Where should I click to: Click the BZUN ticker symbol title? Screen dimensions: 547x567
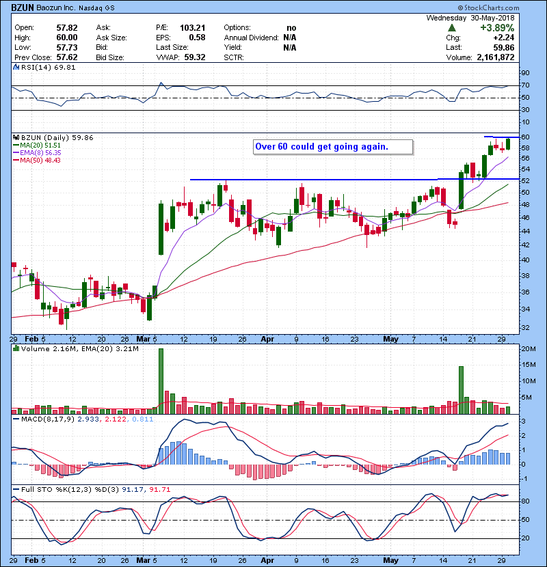[23, 8]
